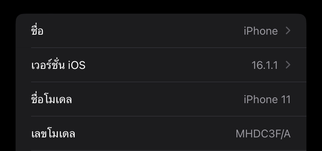
Task: Expand the chevron next to 16.1.1
Action: (x=288, y=65)
